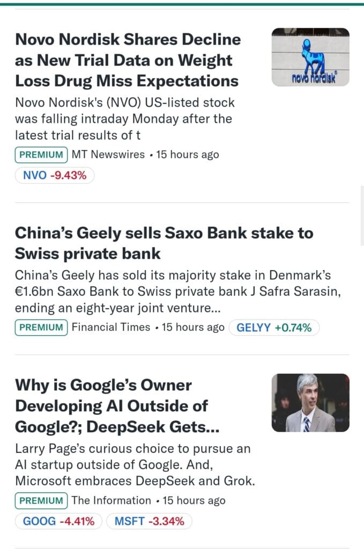Click the Larry Page article summary text

click(x=135, y=465)
